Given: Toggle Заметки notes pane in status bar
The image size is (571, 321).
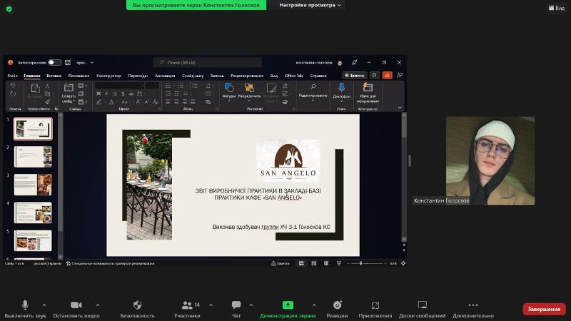Looking at the screenshot, I should tap(280, 263).
